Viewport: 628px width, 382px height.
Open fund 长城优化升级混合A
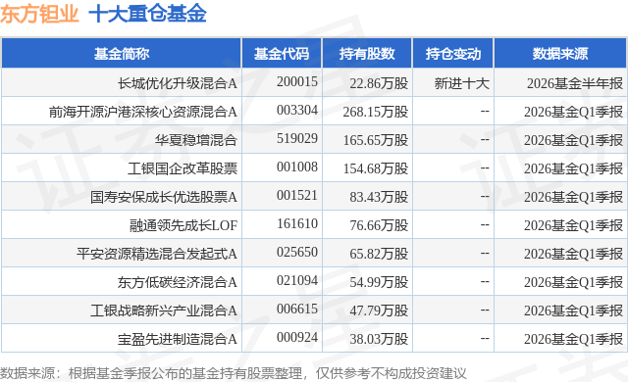pyautogui.click(x=177, y=83)
